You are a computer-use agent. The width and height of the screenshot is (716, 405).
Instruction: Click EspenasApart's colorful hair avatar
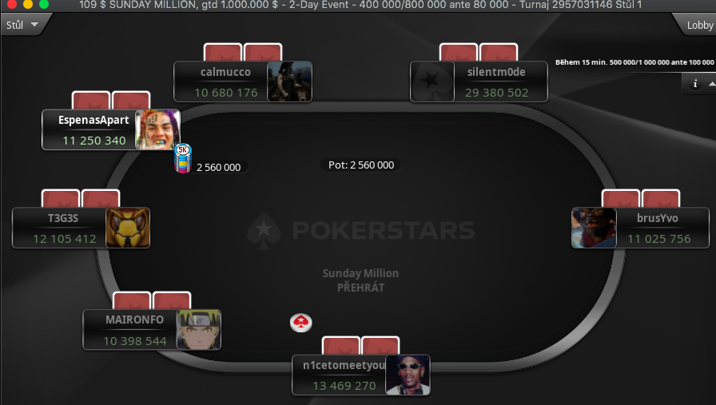pyautogui.click(x=157, y=129)
